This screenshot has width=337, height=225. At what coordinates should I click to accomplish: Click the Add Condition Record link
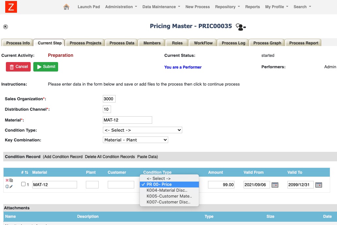click(x=63, y=156)
